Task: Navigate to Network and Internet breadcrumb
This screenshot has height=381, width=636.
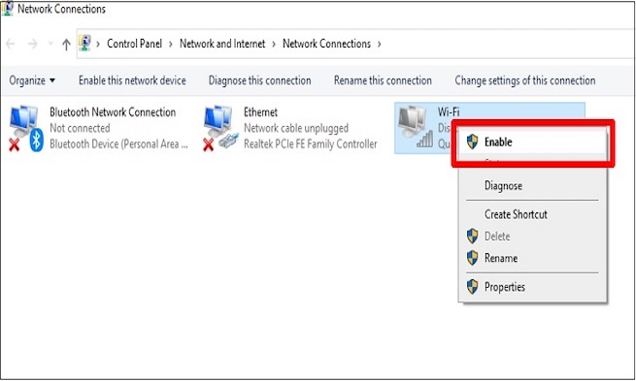Action: pos(222,44)
